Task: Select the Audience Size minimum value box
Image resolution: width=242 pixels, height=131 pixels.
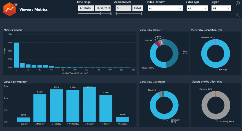Action: pyautogui.click(x=123, y=8)
